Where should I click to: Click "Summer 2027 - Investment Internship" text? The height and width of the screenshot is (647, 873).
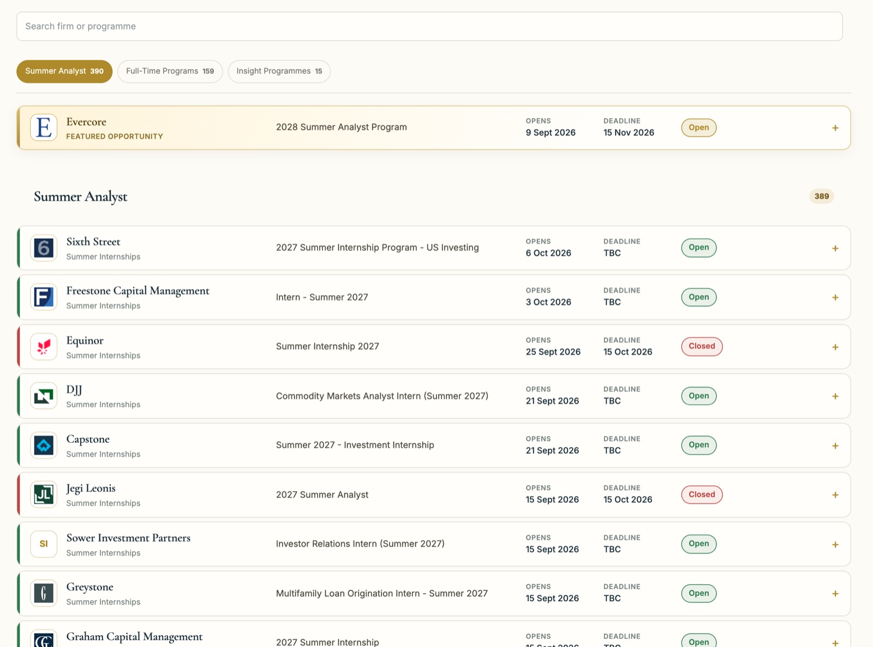click(355, 445)
